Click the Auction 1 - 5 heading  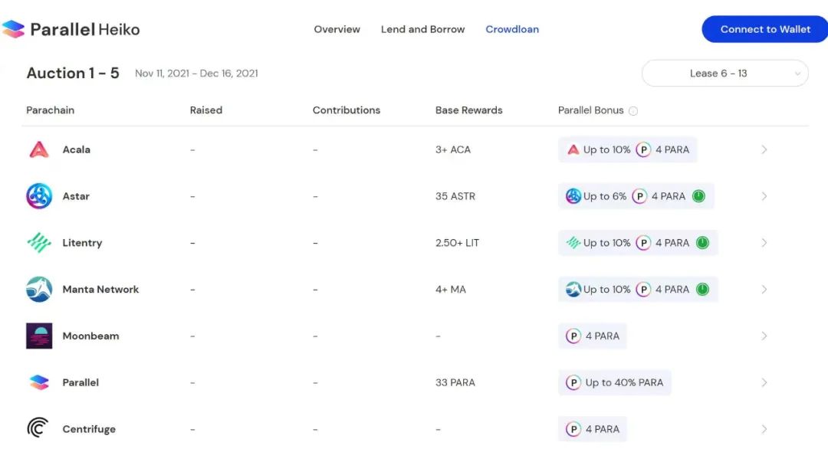[x=73, y=73]
